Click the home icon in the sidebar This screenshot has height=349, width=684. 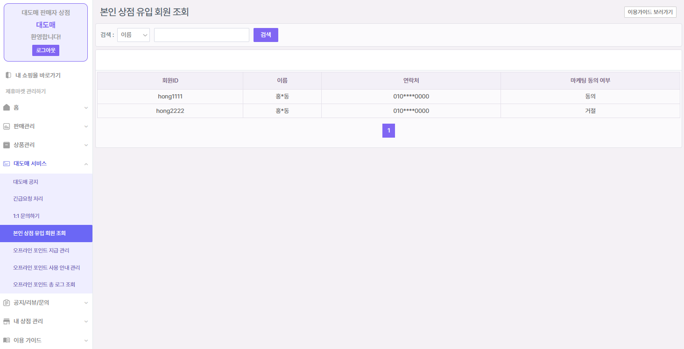(7, 107)
